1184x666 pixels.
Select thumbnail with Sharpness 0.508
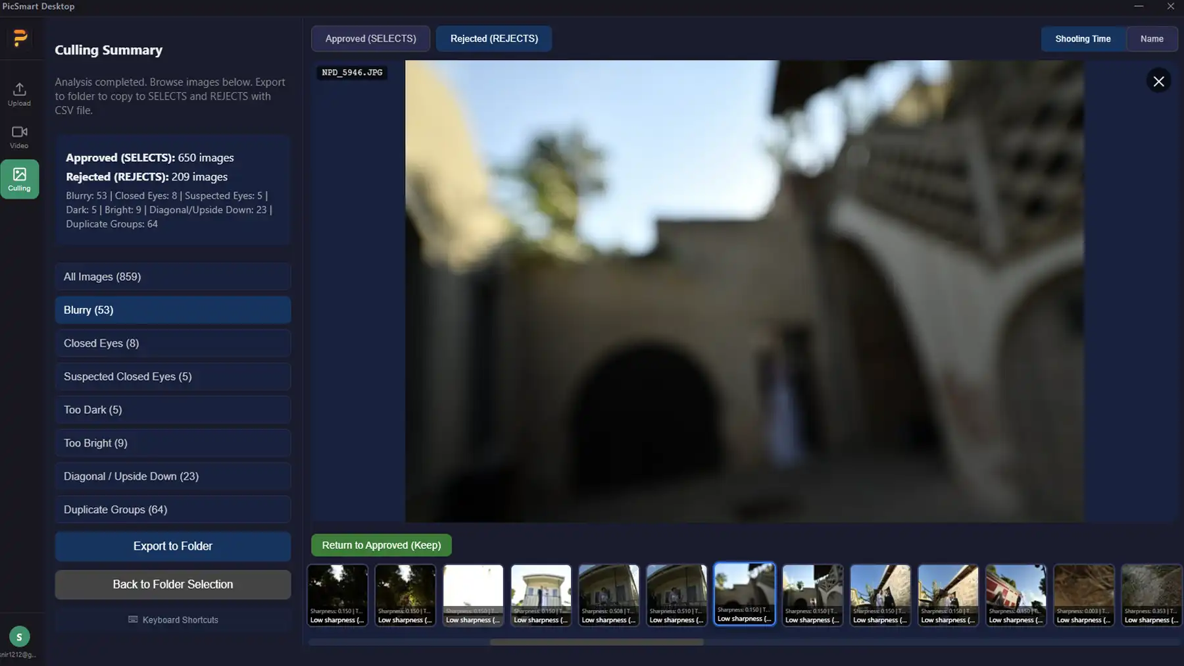click(608, 595)
